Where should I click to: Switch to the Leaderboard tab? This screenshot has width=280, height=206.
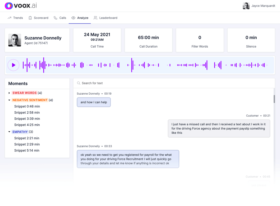coord(108,18)
